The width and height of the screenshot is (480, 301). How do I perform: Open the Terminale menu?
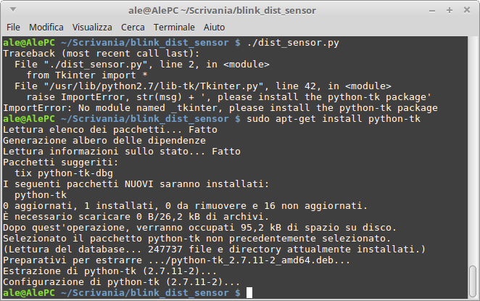(x=174, y=28)
